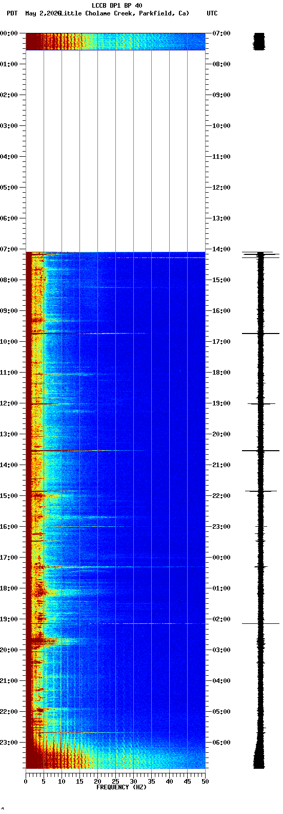Click the "Little Cholame Creek, Parkfield, Ca" location text

point(124,13)
